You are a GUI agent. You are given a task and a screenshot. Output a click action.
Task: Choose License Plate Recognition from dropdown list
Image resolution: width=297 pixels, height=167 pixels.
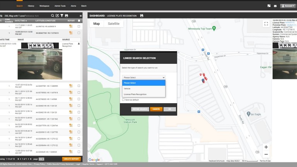coord(135,94)
